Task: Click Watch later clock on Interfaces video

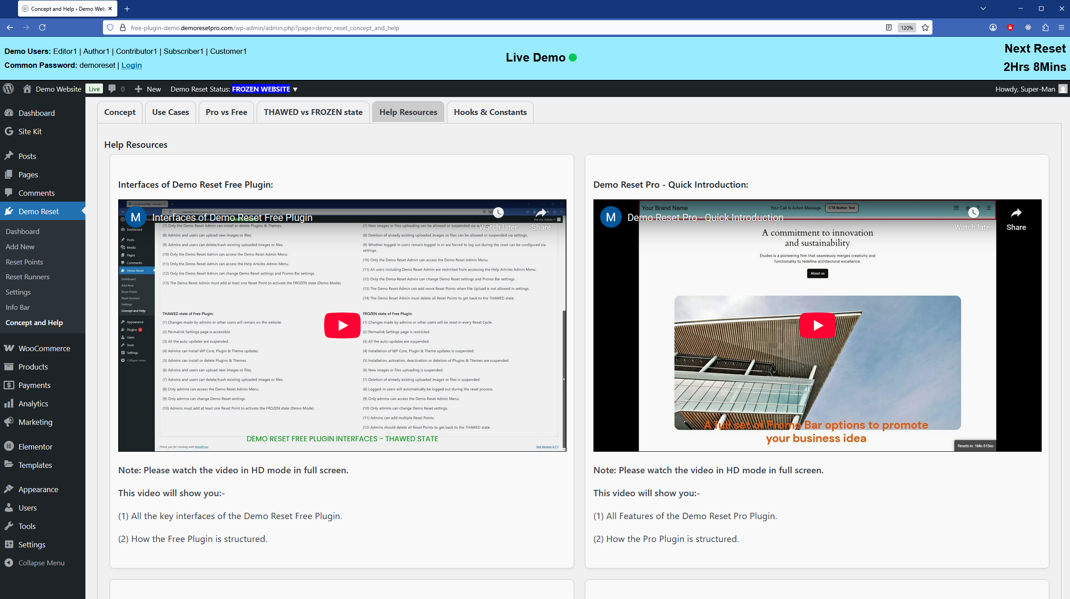Action: coord(498,213)
